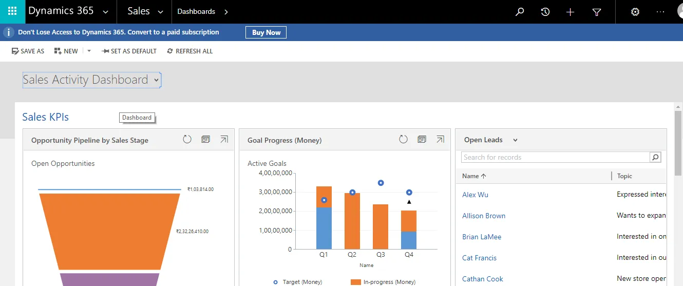This screenshot has height=286, width=683.
Task: Enlarge the Opportunity Pipeline chart
Action: (x=224, y=139)
